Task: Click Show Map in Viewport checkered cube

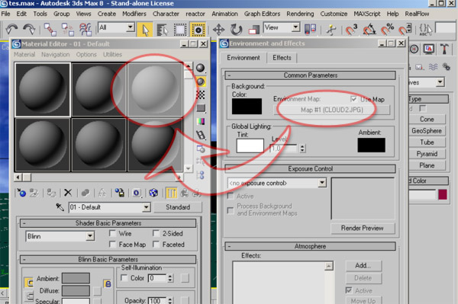Action: [153, 193]
